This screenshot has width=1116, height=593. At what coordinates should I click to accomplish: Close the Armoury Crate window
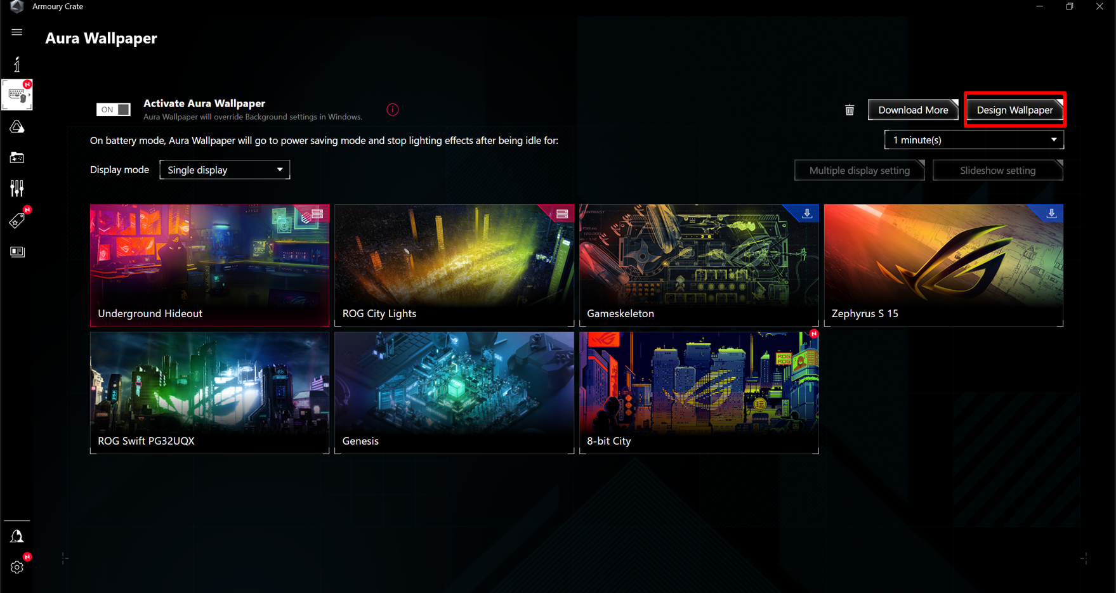click(1100, 6)
